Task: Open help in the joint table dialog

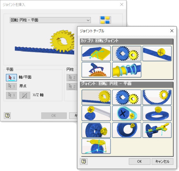Action: coord(84,161)
